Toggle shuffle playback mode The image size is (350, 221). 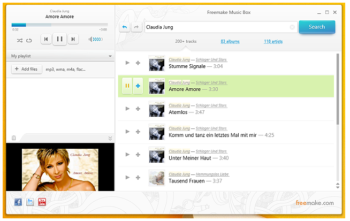[x=20, y=41]
